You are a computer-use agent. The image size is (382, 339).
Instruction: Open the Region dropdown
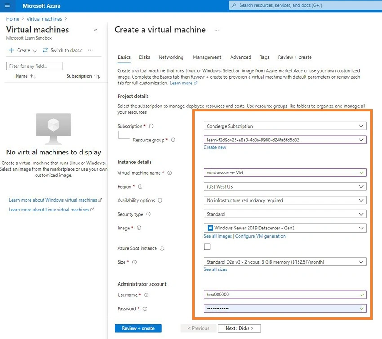pos(285,187)
